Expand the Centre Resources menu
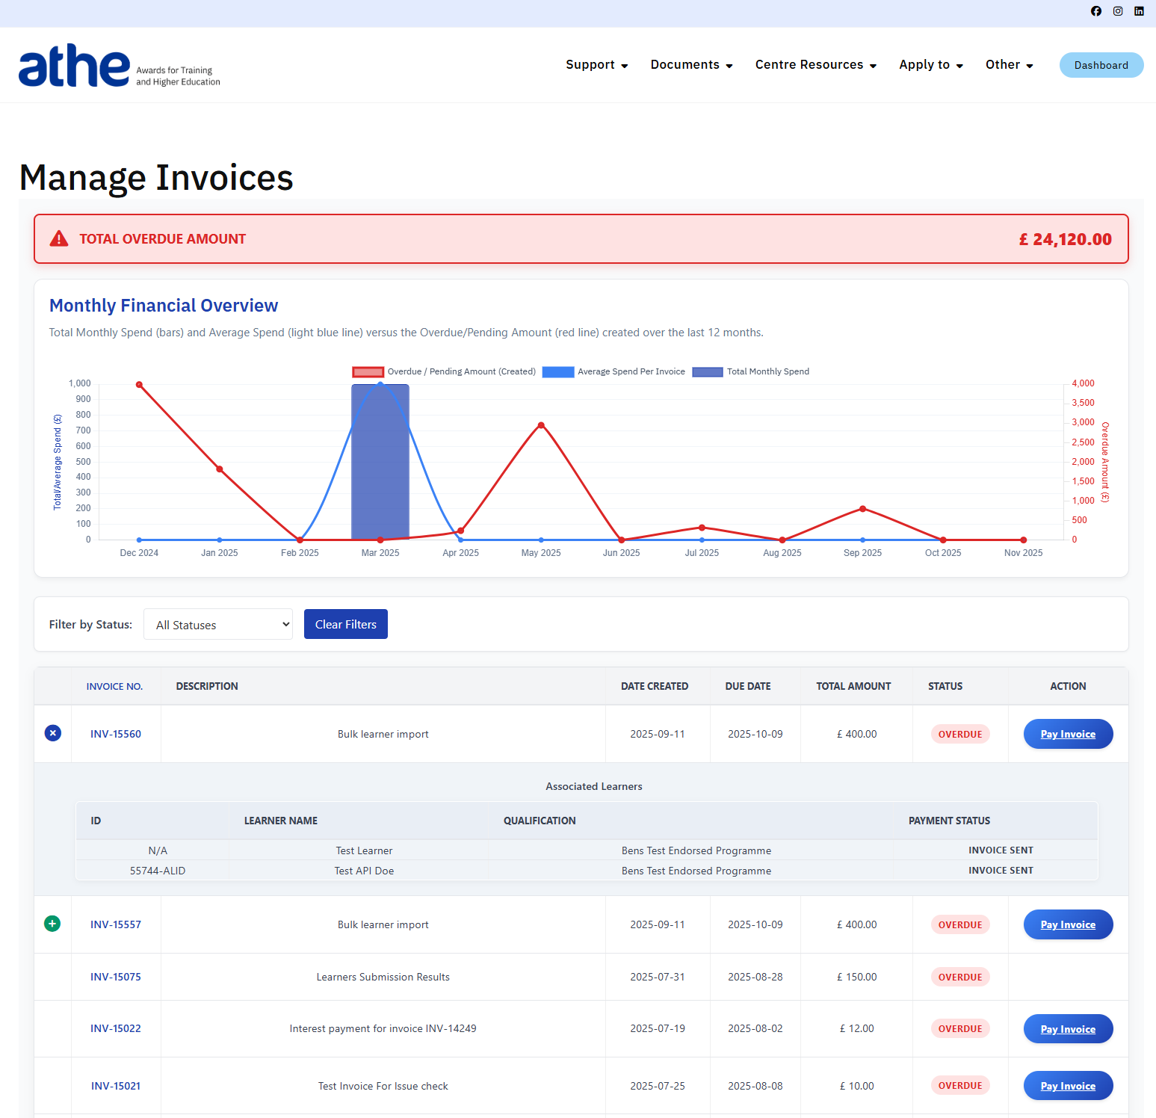 [815, 65]
